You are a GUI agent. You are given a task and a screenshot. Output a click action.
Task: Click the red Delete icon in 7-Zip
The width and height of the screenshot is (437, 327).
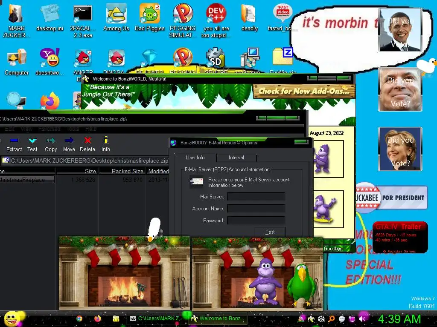click(87, 141)
